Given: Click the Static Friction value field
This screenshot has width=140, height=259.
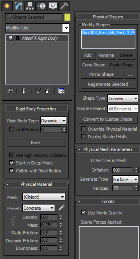Looking at the screenshot, I should [x=49, y=233].
